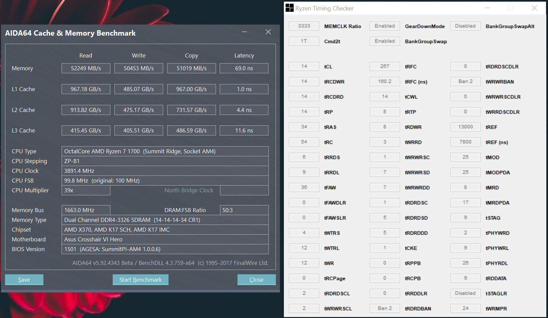548x318 pixels.
Task: Click the Memory Bus value 1663.0 MHz
Action: point(86,210)
